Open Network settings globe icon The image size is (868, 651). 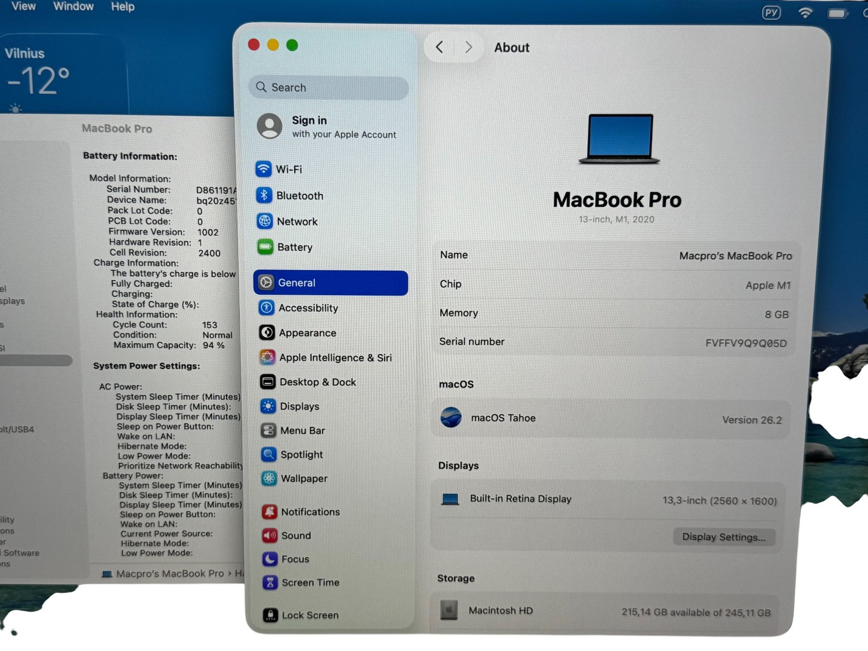[265, 221]
